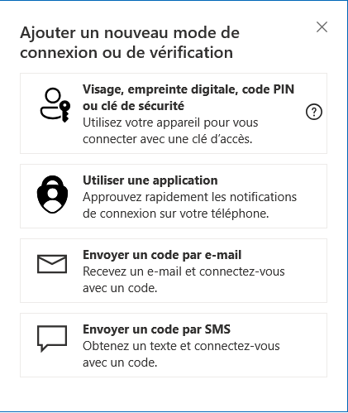Click 'Utilisez votre appareil pour vous' description line
Image resolution: width=348 pixels, height=413 pixels.
[170, 122]
